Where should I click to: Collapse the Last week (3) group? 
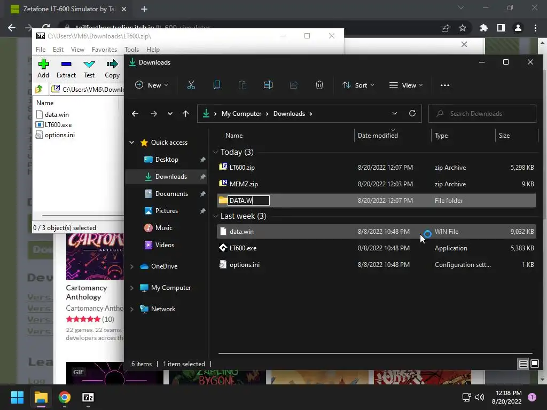coord(216,216)
